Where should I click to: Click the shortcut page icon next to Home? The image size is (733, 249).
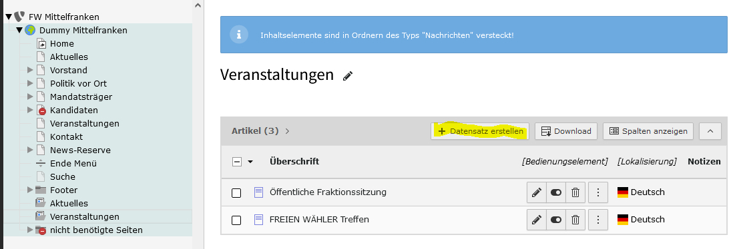point(41,43)
